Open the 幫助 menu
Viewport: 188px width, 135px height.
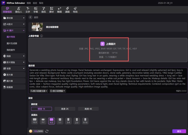coord(41,3)
